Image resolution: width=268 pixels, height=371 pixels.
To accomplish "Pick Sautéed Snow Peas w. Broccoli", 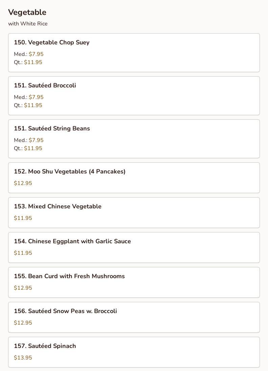I will [65, 311].
